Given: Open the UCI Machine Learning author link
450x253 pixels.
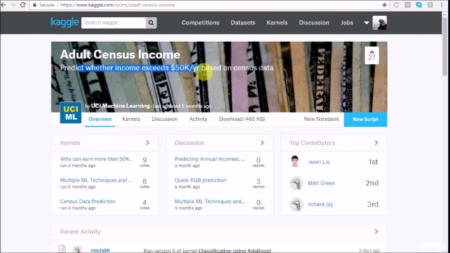Looking at the screenshot, I should (120, 106).
